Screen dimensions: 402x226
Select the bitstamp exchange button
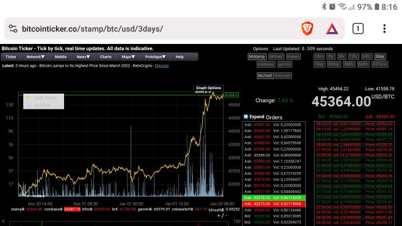click(x=257, y=56)
